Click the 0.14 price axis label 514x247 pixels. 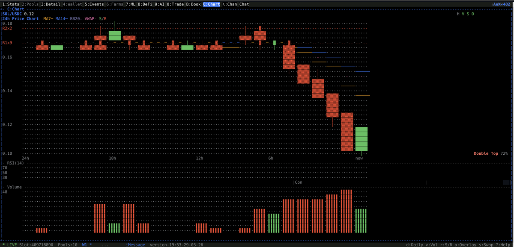tap(7, 91)
